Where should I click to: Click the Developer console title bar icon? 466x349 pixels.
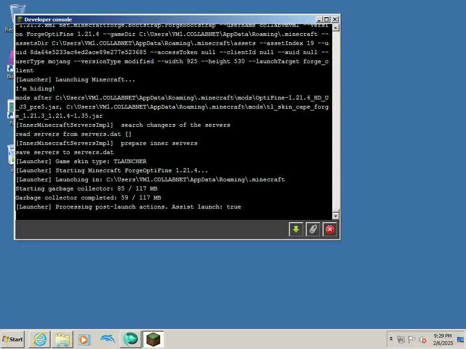coord(20,20)
